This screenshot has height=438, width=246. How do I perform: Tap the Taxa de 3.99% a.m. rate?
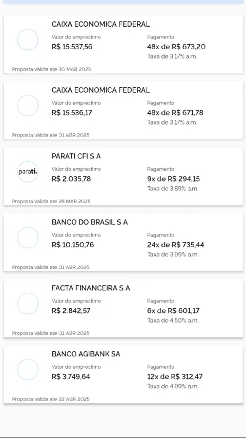tap(173, 254)
